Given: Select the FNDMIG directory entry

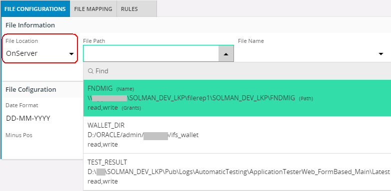Looking at the screenshot, I should (237, 98).
